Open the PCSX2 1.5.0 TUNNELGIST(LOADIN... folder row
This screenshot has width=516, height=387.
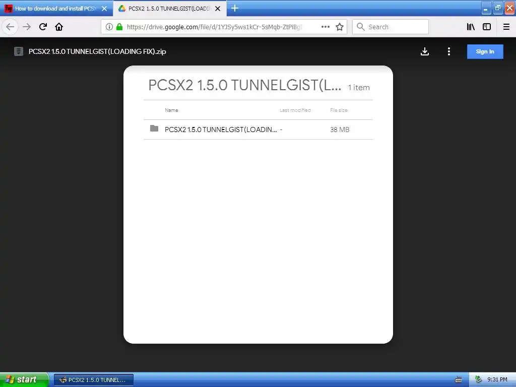258,130
